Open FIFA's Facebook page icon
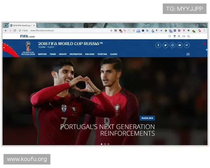This screenshot has height=168, width=210. coord(158,45)
